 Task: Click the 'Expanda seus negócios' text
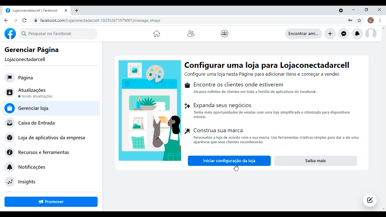pos(222,105)
